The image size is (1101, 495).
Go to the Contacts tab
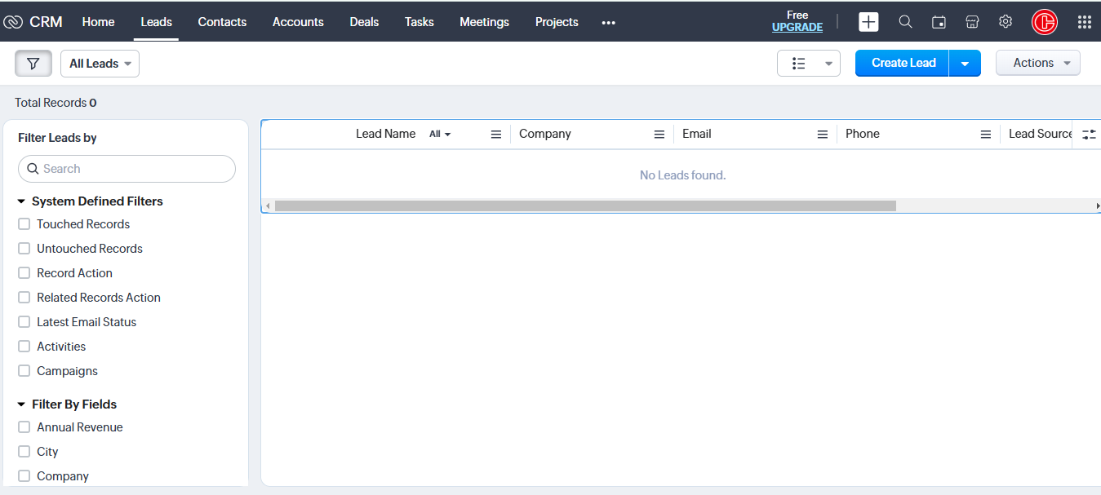[222, 22]
